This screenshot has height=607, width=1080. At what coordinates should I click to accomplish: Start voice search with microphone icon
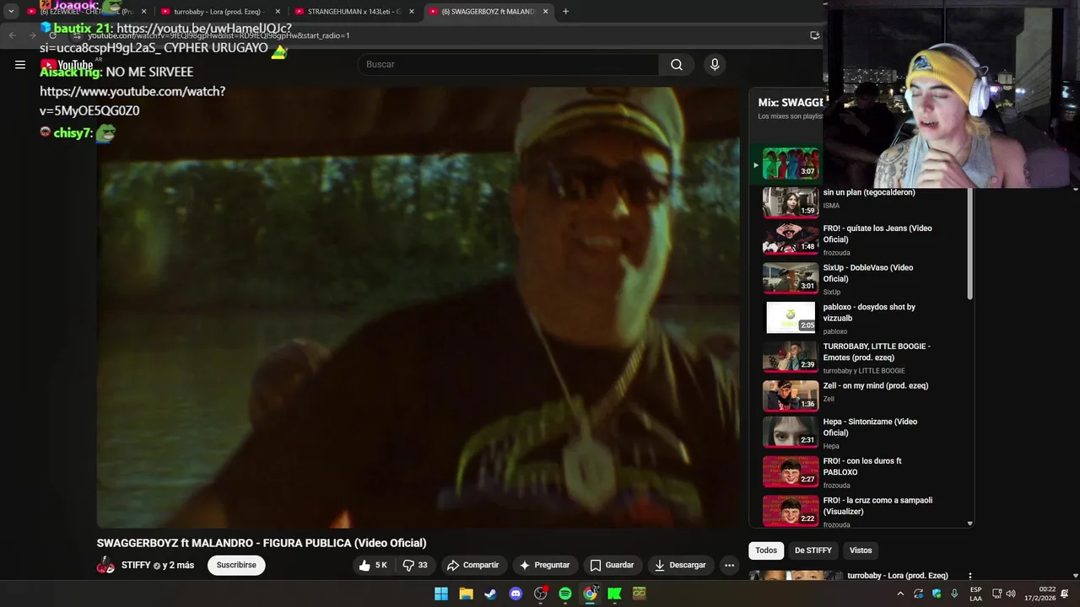click(715, 64)
